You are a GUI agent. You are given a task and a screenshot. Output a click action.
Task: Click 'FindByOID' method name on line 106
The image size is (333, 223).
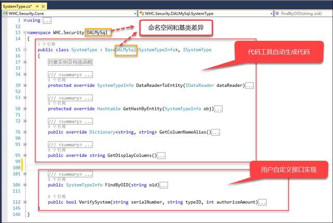coord(117,185)
